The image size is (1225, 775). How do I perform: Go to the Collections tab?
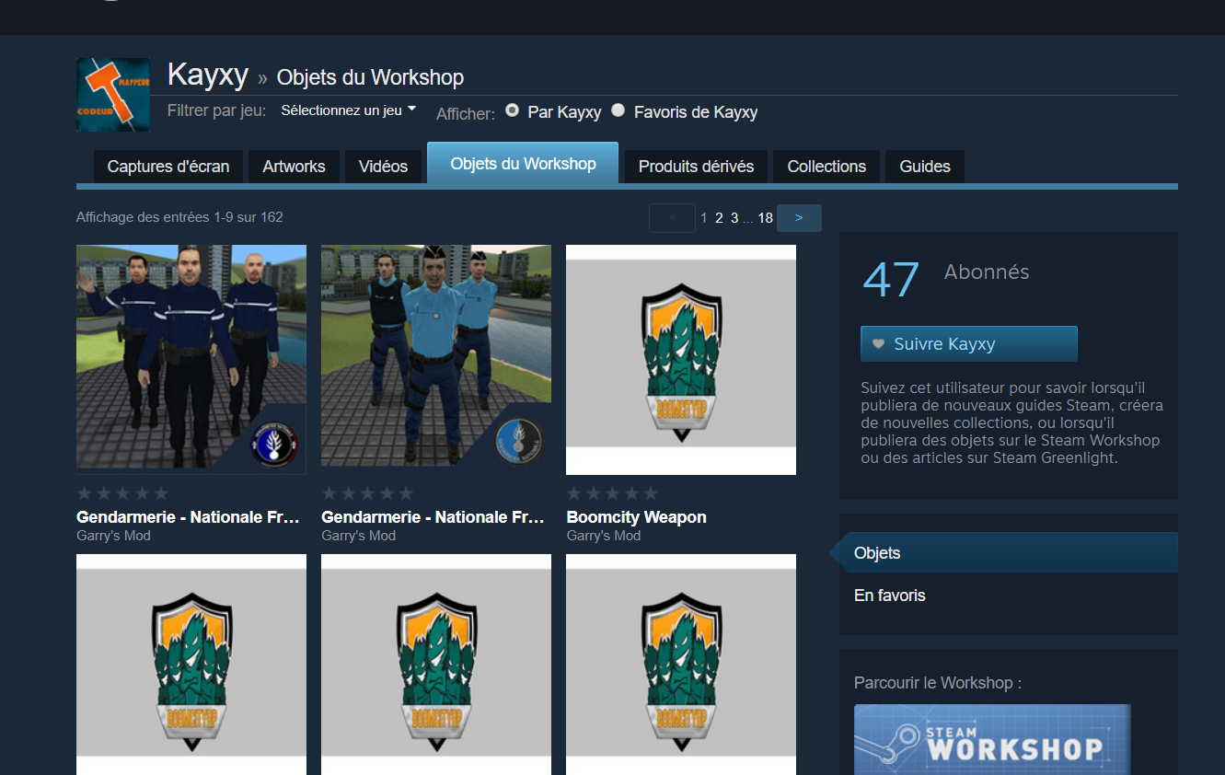pyautogui.click(x=826, y=167)
